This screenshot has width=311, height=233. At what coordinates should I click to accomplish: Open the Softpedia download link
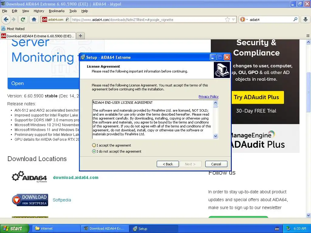pyautogui.click(x=62, y=200)
